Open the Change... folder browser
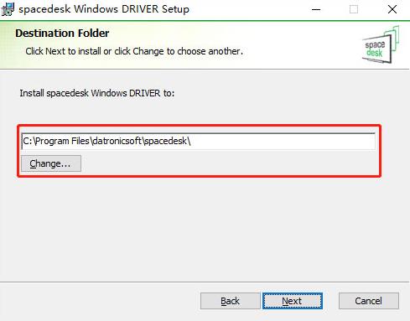The height and width of the screenshot is (321, 410). 51,163
